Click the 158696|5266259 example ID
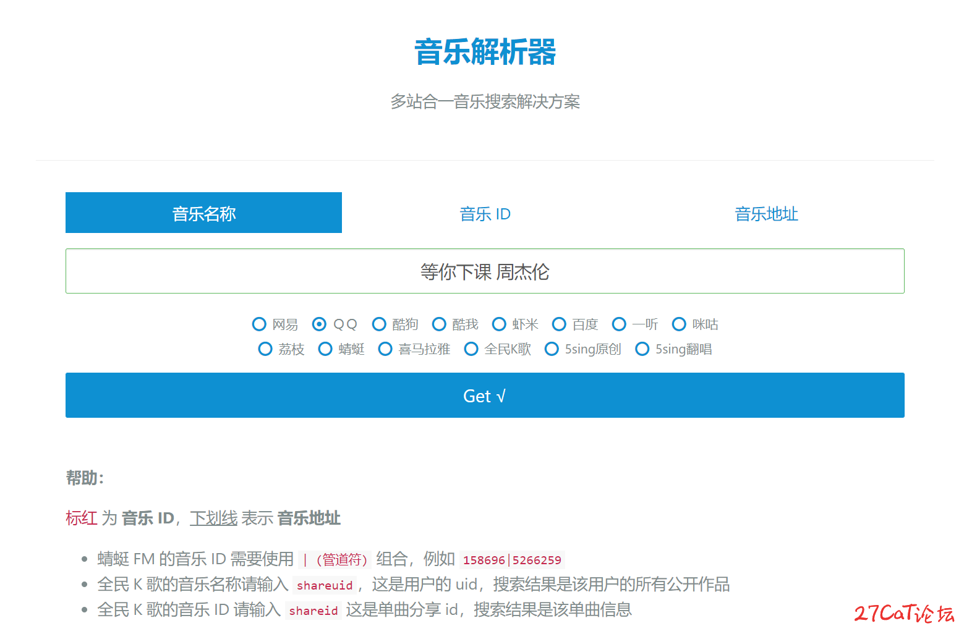This screenshot has width=964, height=639. point(512,560)
